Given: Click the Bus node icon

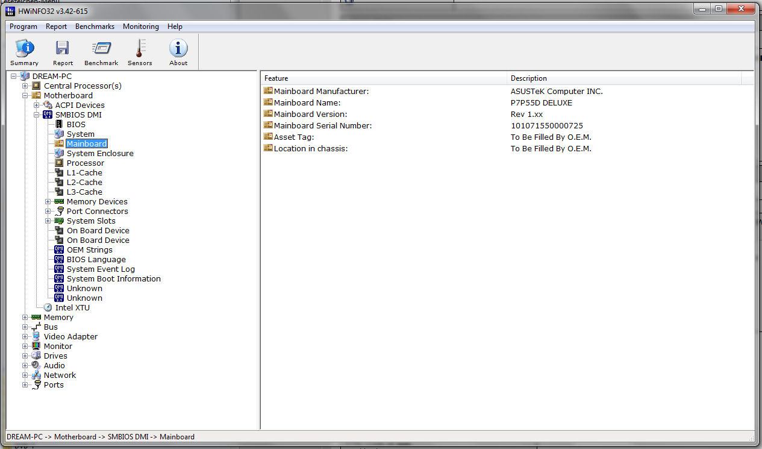Looking at the screenshot, I should click(x=36, y=327).
